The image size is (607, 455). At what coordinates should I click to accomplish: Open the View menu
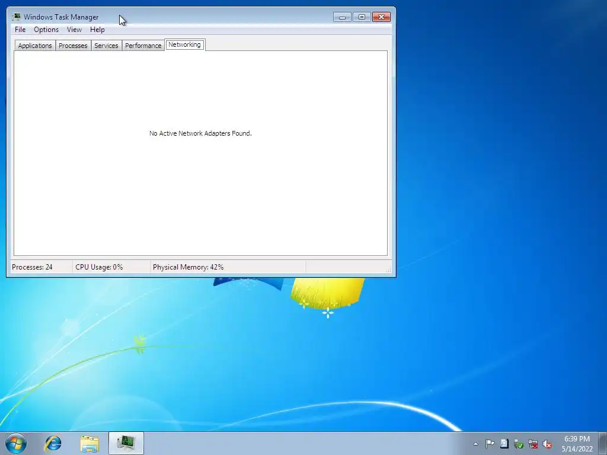(x=74, y=30)
